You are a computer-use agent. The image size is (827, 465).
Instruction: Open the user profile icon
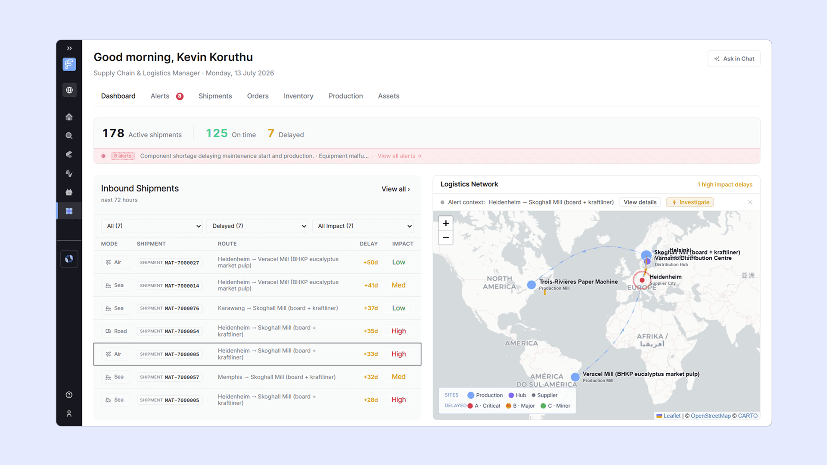coord(69,414)
